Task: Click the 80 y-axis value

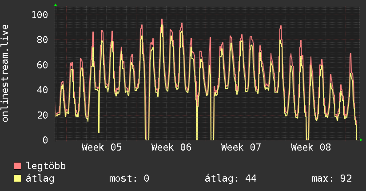Action: tap(43, 40)
